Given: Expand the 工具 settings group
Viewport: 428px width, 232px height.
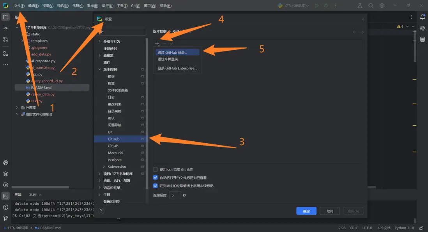Looking at the screenshot, I should tap(100, 195).
